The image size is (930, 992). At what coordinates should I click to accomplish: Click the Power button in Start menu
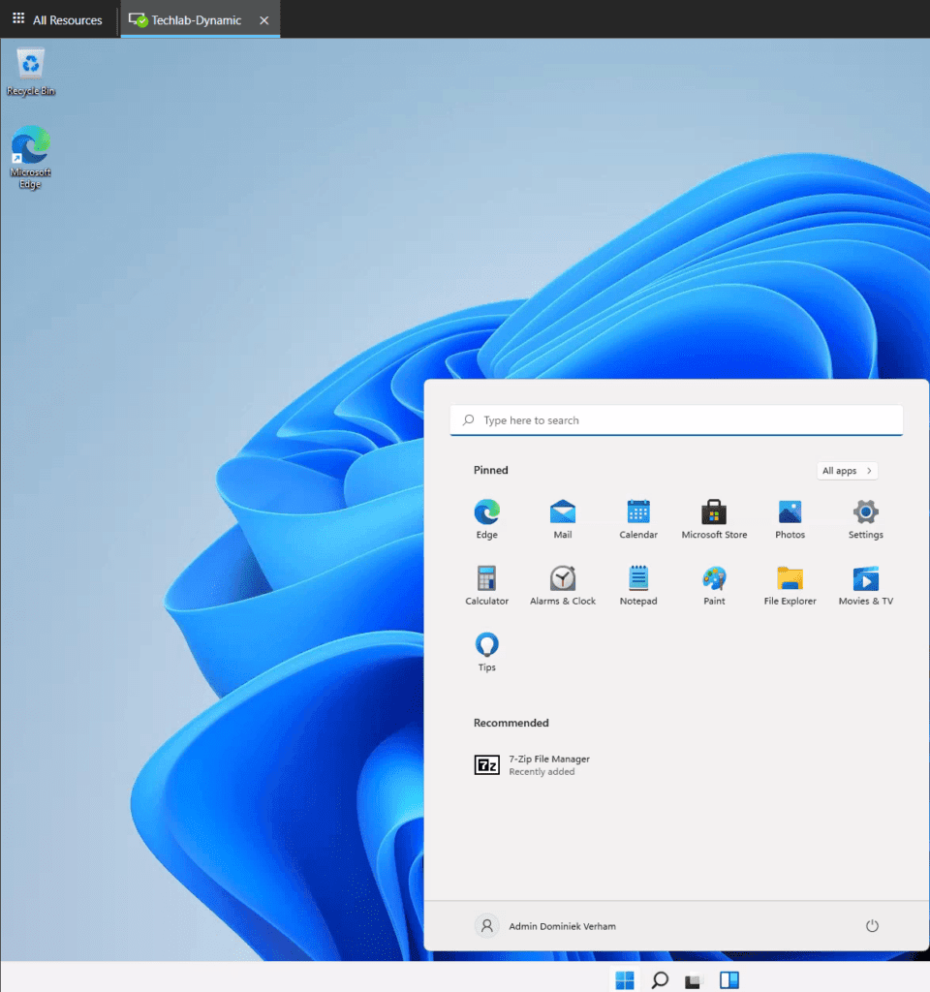pyautogui.click(x=872, y=926)
